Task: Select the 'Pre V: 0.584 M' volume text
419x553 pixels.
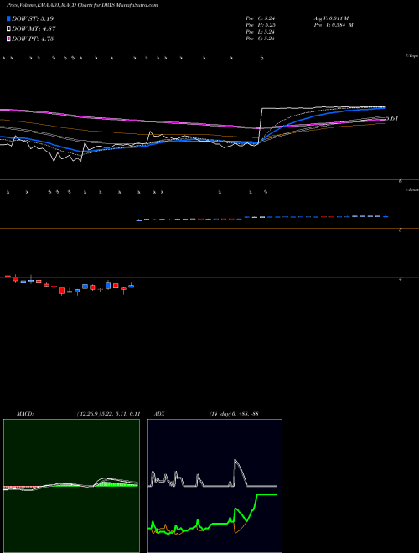Action: (x=334, y=25)
